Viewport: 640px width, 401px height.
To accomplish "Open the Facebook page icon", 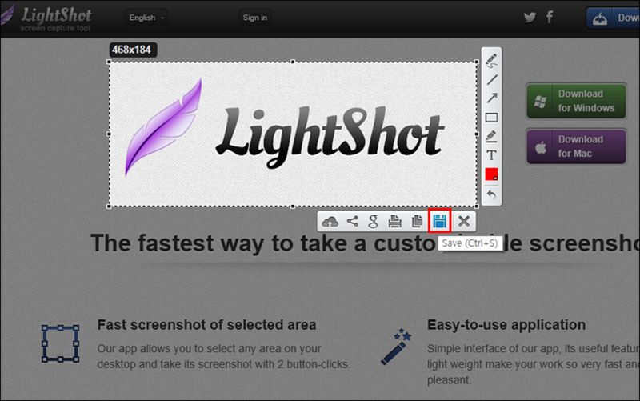I will pos(550,17).
